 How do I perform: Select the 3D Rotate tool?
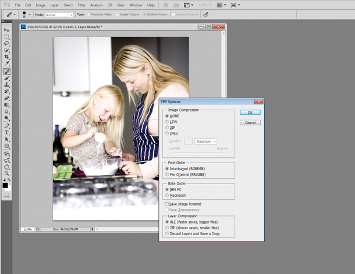pos(6,154)
